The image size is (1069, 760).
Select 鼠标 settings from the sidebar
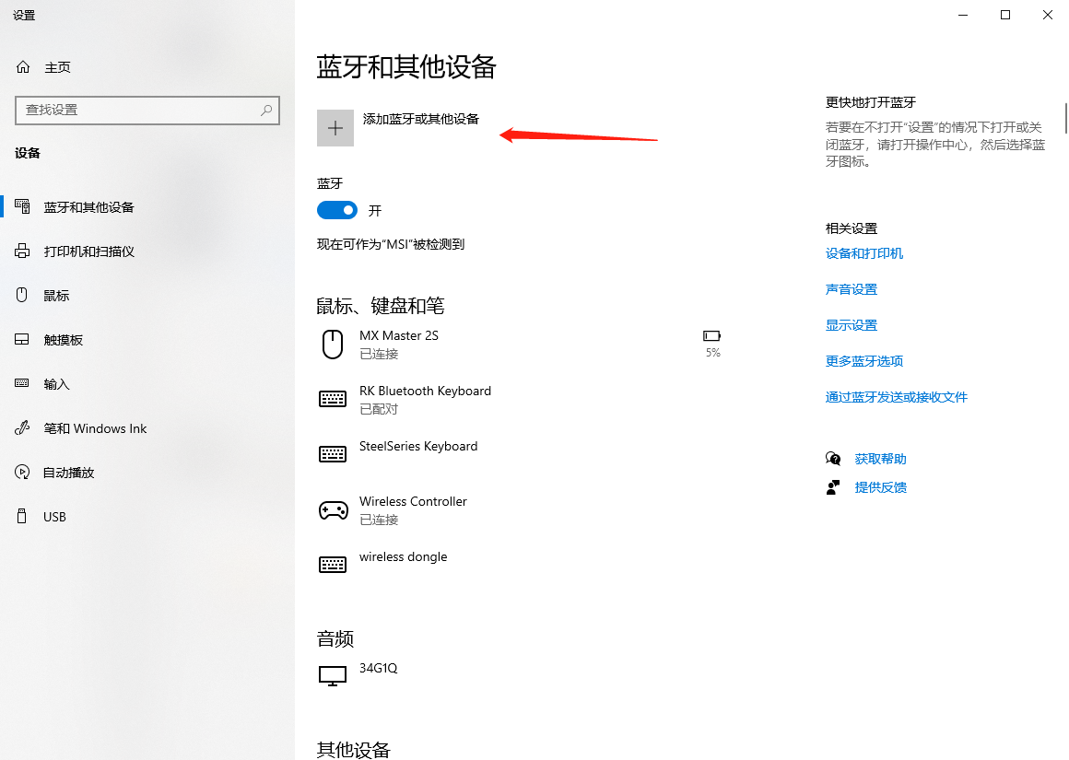pyautogui.click(x=57, y=295)
